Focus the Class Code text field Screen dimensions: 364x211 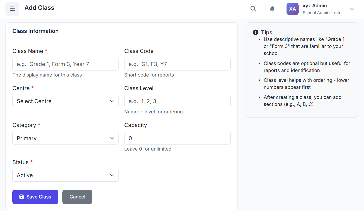pos(177,64)
